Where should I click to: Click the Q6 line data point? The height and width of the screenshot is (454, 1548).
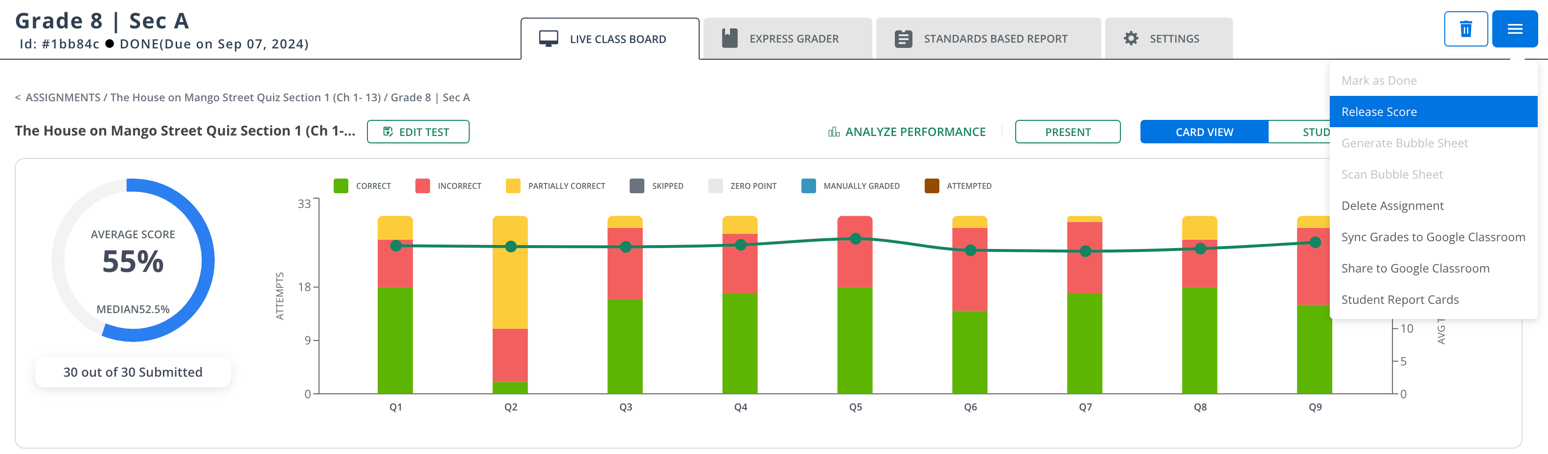[971, 250]
